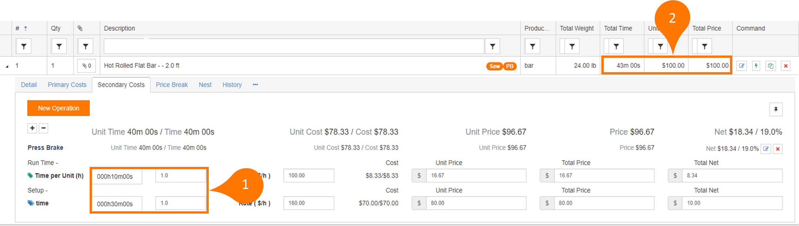This screenshot has width=799, height=226.
Task: Click the edit icon in row 1 Command column
Action: pyautogui.click(x=741, y=66)
